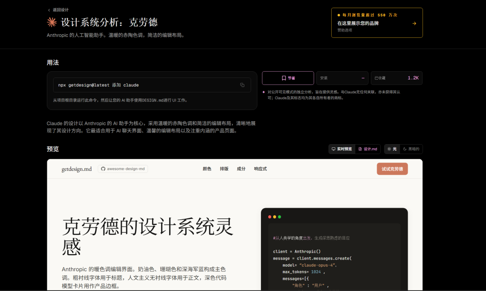Click the GitHub icon in preview header
Viewport: 486px width, 291px height.
[x=103, y=169]
